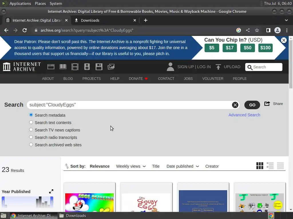The height and width of the screenshot is (219, 293).
Task: Sort results by Title
Action: pyautogui.click(x=156, y=166)
